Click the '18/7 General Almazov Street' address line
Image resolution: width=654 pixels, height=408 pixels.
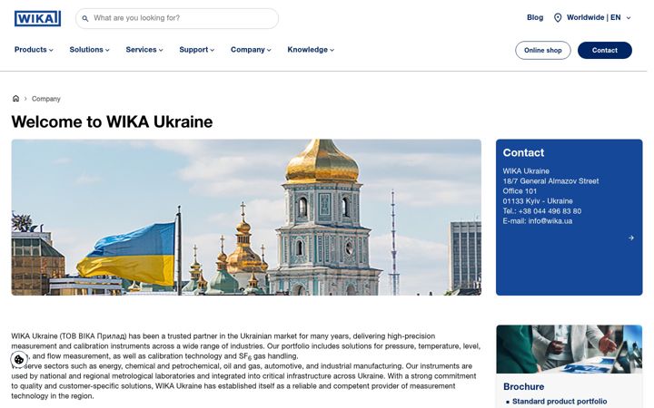point(550,181)
